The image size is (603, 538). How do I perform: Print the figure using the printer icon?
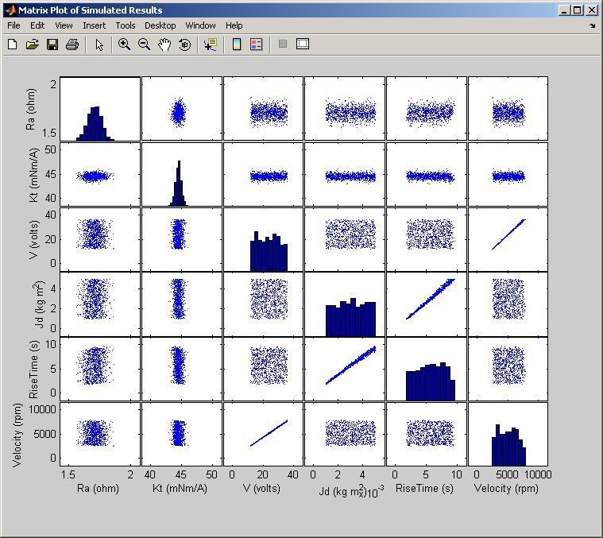(x=72, y=45)
